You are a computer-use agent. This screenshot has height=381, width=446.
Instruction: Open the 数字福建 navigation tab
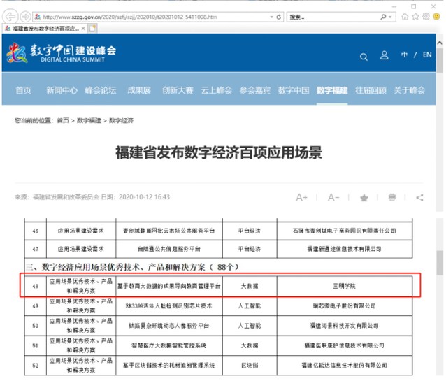[x=332, y=90]
